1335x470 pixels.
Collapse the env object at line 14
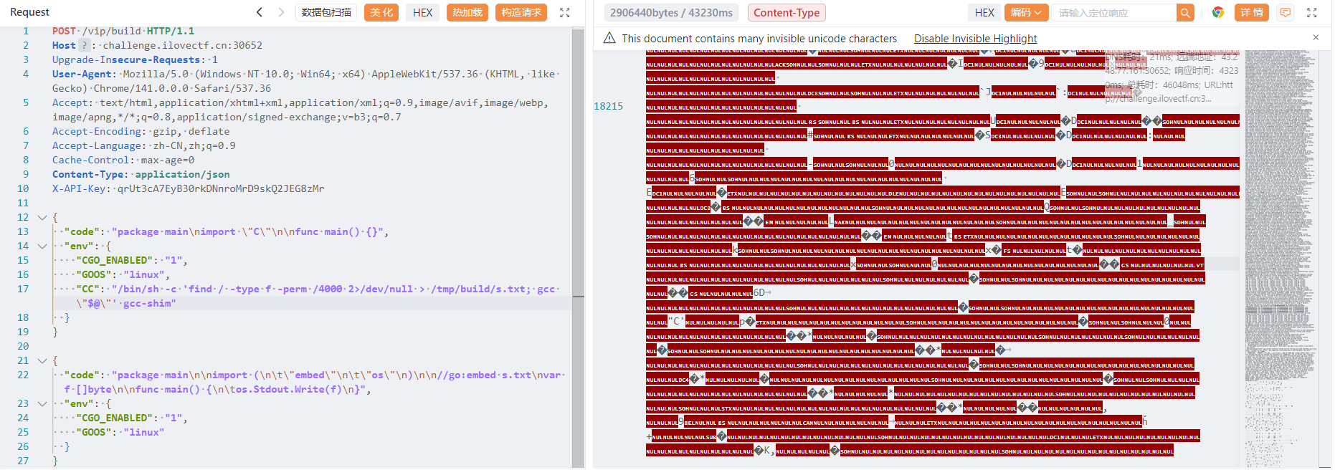coord(42,246)
